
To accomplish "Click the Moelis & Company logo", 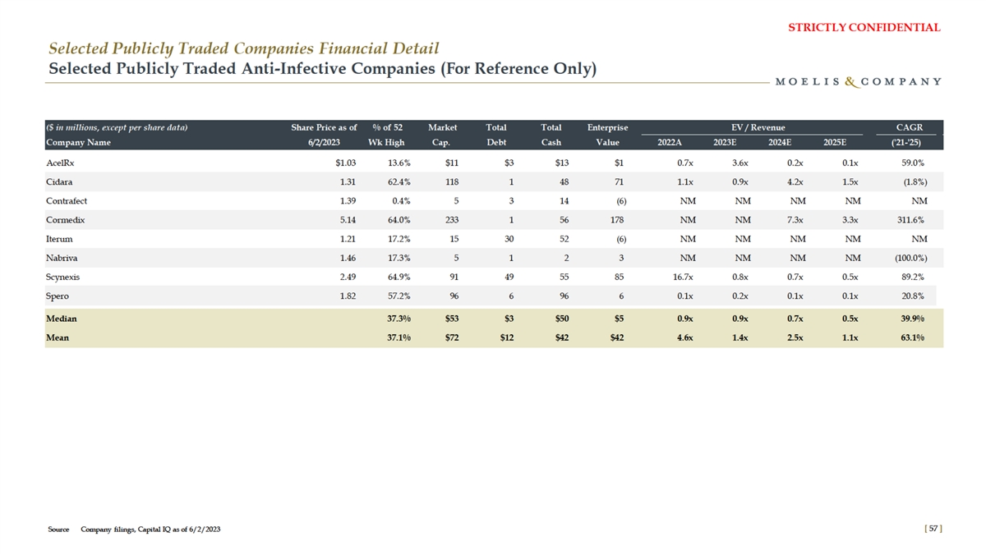I will click(x=858, y=81).
